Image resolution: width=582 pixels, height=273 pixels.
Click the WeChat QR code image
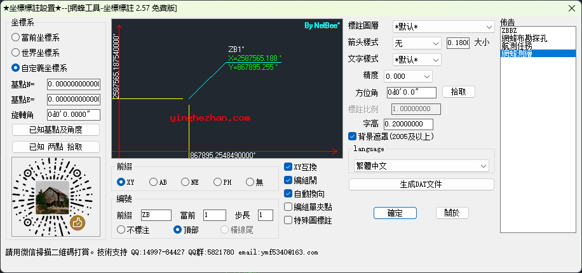click(x=56, y=197)
